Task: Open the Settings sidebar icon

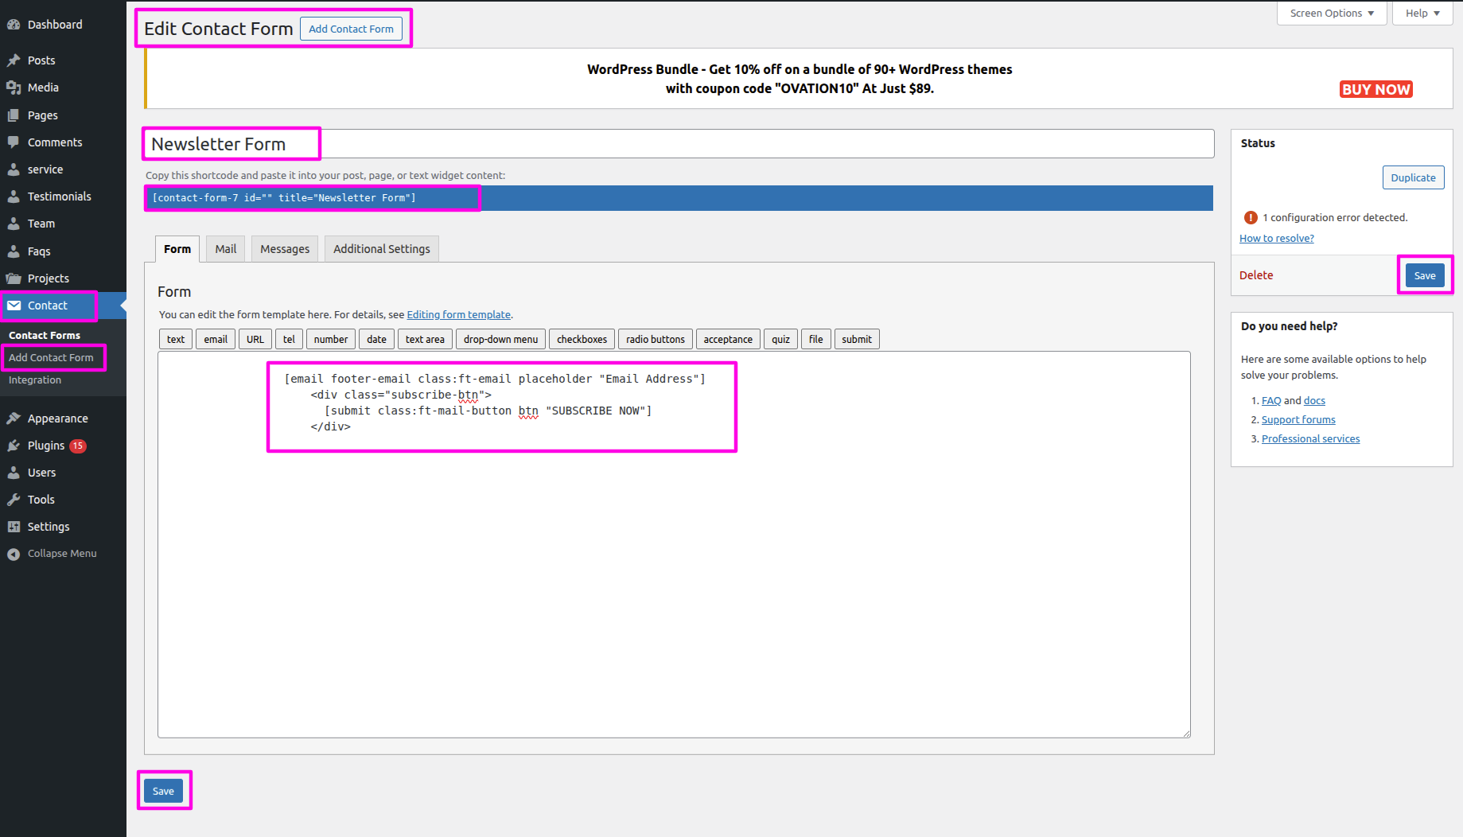Action: [x=14, y=527]
